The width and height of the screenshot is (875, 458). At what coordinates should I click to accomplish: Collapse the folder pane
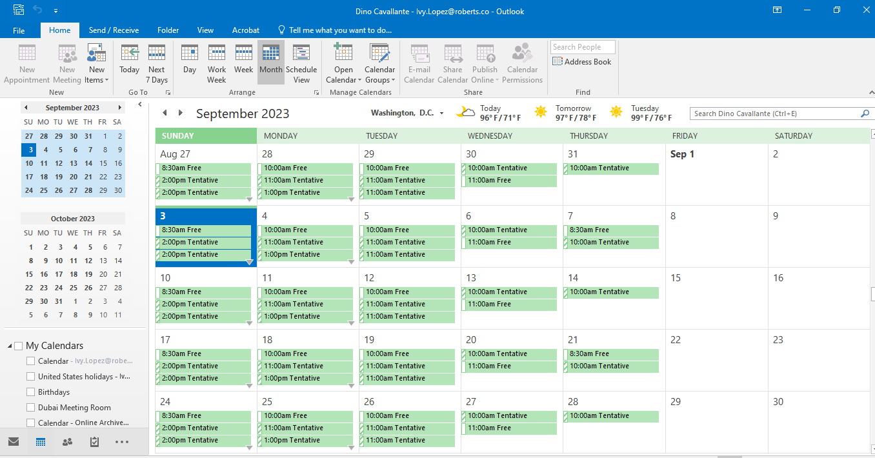tap(140, 105)
